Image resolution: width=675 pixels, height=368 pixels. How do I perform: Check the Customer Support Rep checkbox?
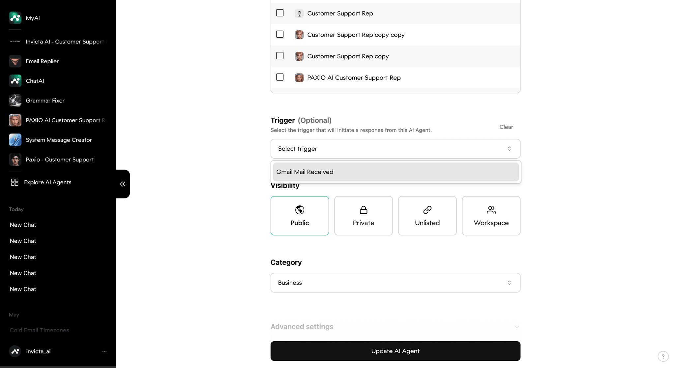280,13
